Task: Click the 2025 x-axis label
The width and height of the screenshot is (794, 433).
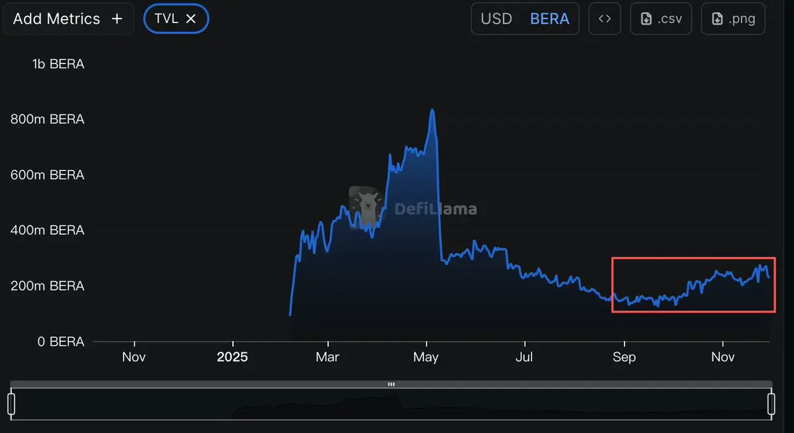Action: click(x=232, y=357)
